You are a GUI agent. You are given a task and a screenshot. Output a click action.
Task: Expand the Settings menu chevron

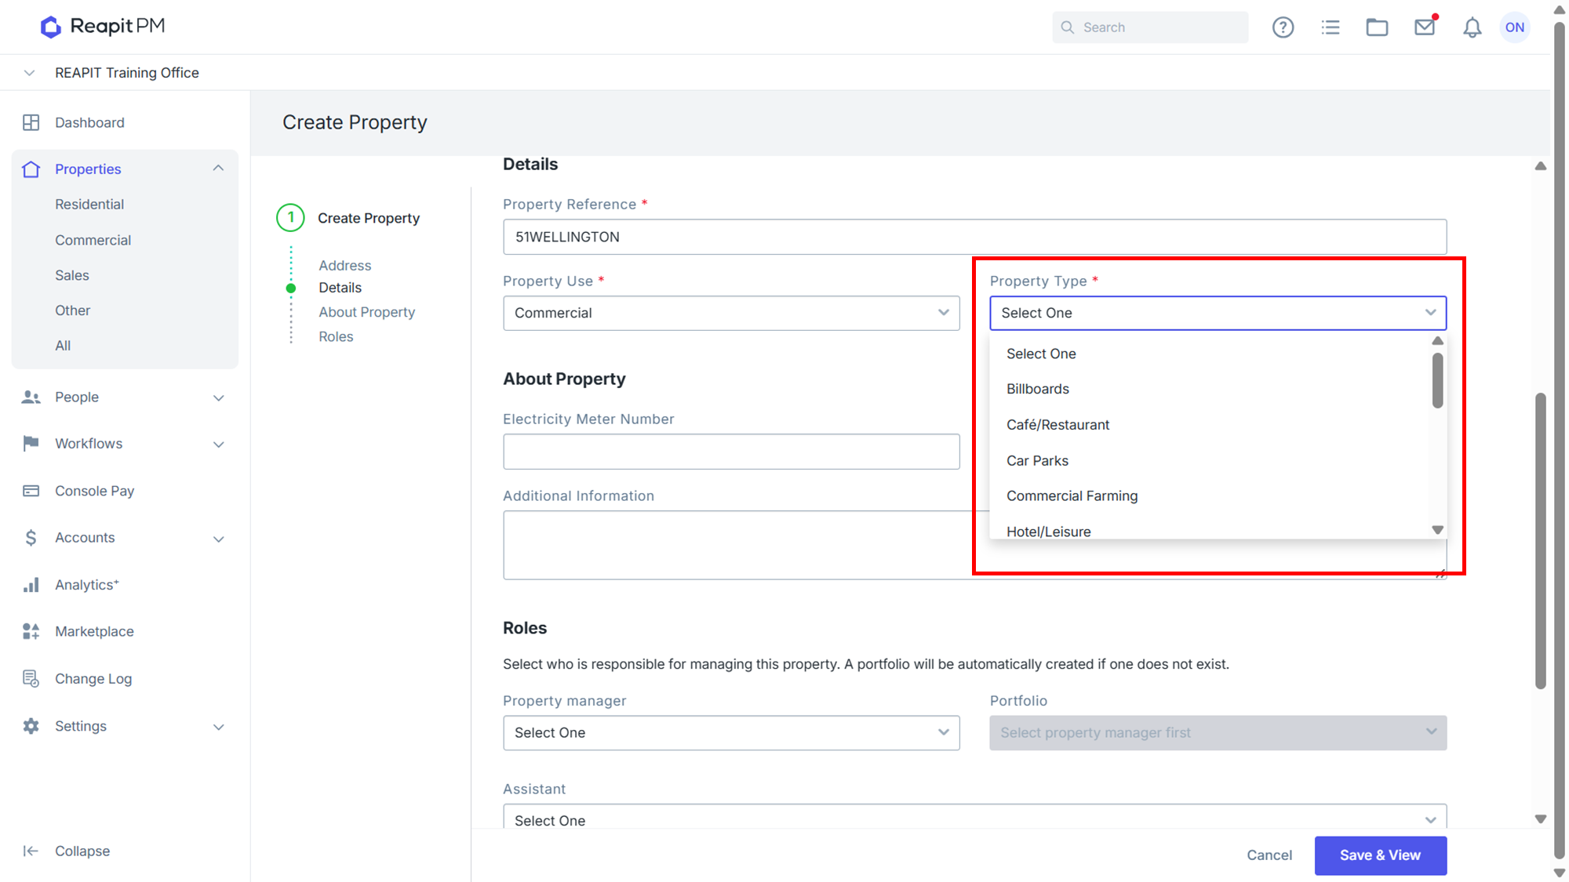point(219,727)
